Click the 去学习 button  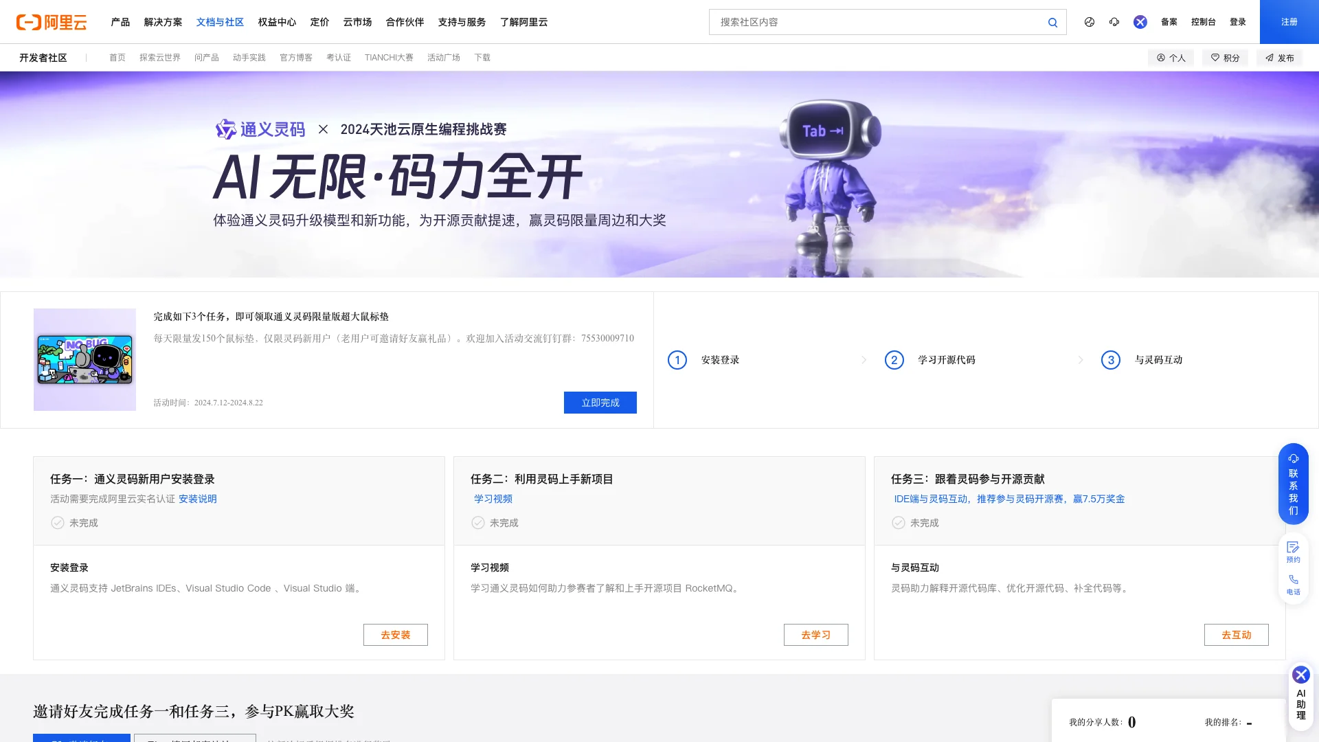click(816, 635)
